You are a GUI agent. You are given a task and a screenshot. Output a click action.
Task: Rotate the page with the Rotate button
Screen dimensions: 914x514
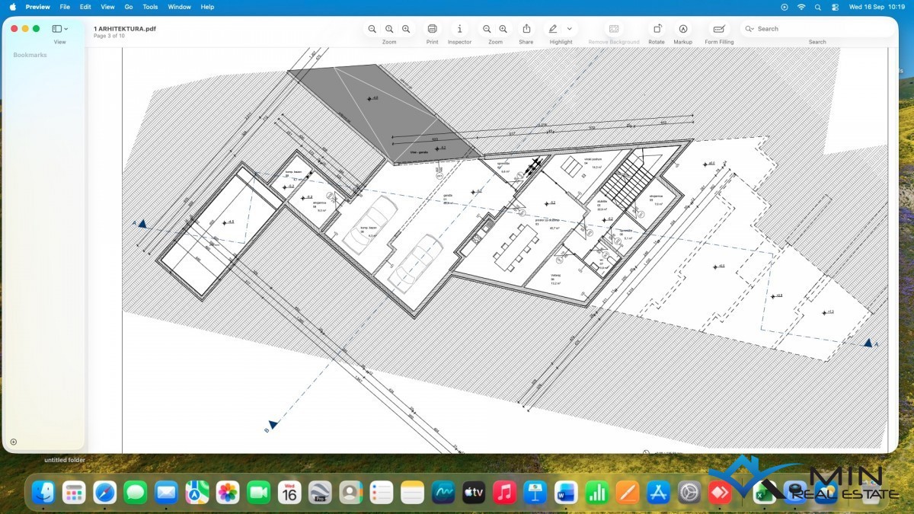tap(657, 29)
